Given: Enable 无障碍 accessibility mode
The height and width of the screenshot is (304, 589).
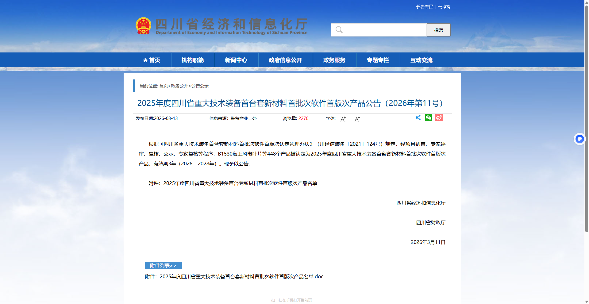Looking at the screenshot, I should pos(444,7).
